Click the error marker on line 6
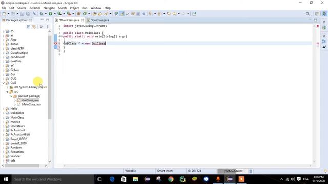This screenshot has height=184, width=328. pos(56,43)
